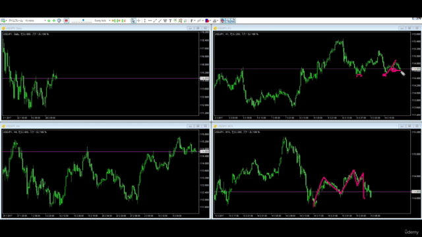Toggle the highlighted globe icon in toolbar

click(x=223, y=20)
